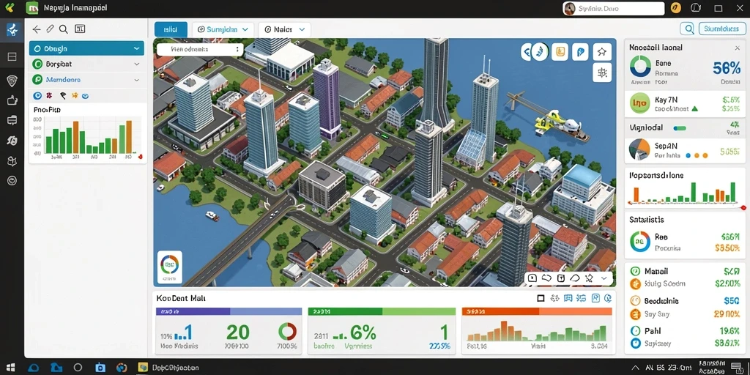Select the blue tab left of Sumjden
The width and height of the screenshot is (750, 375).
pyautogui.click(x=171, y=29)
